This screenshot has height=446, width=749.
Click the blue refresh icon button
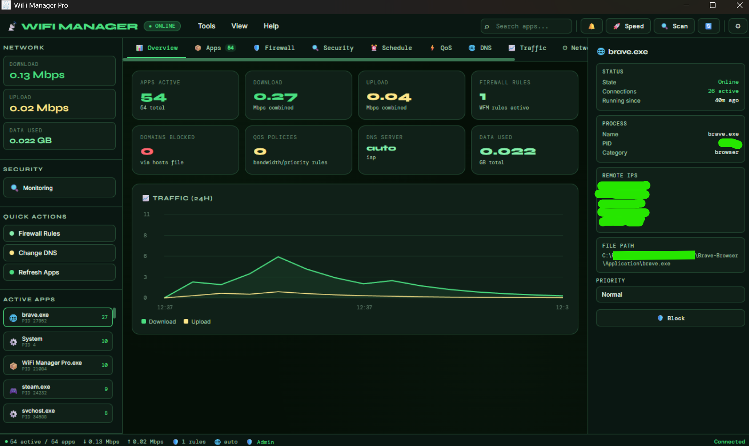point(708,26)
